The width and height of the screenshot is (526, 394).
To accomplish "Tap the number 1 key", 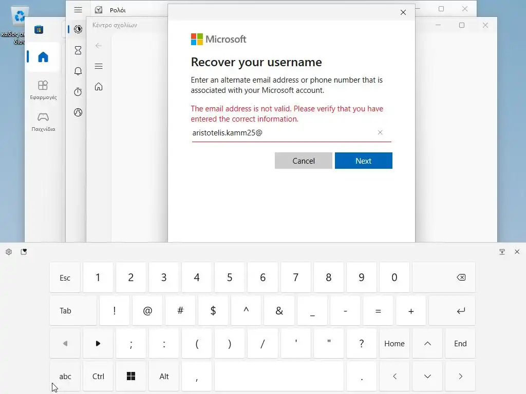I will (x=98, y=278).
